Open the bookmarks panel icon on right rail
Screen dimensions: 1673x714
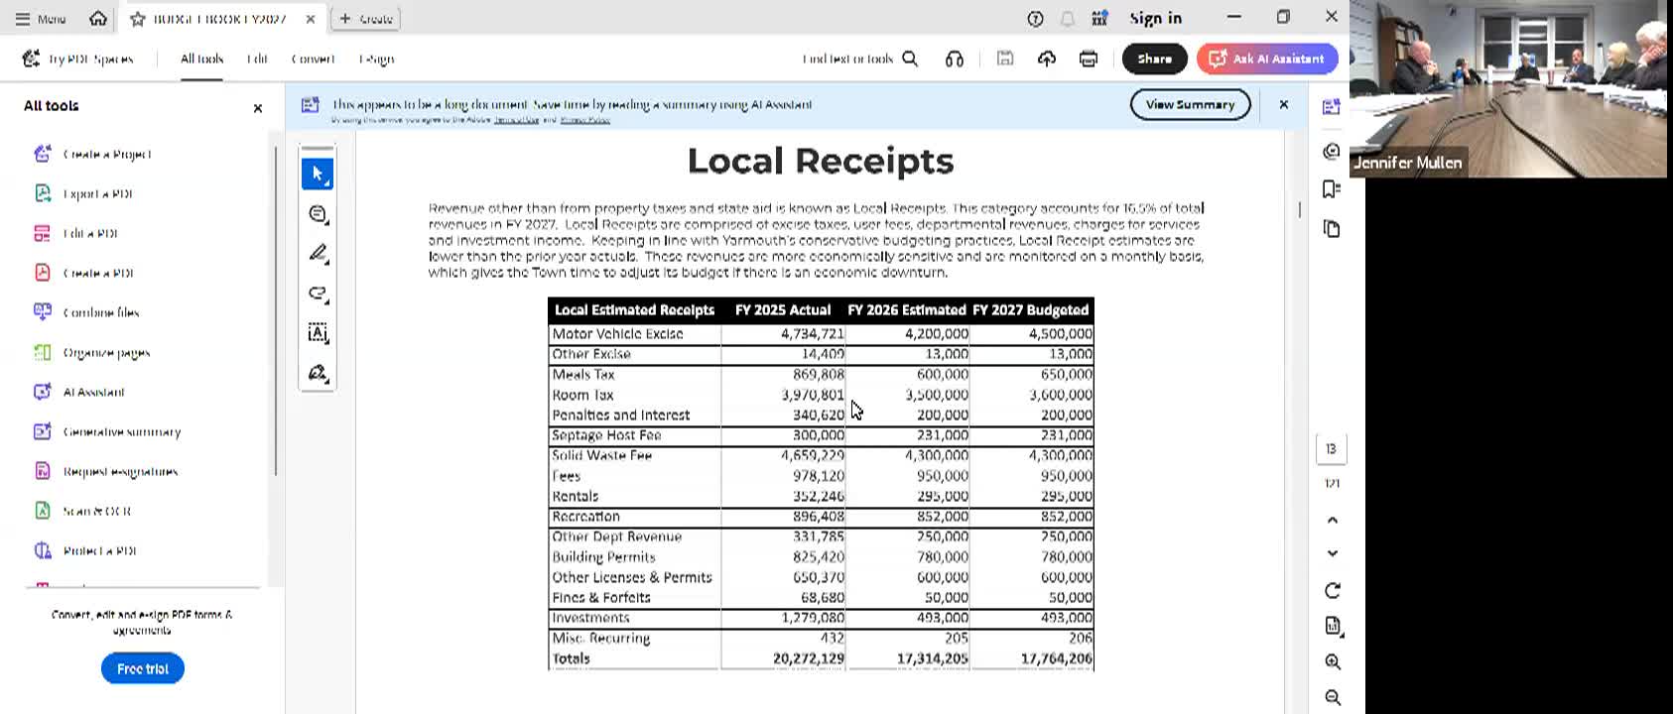(1332, 188)
